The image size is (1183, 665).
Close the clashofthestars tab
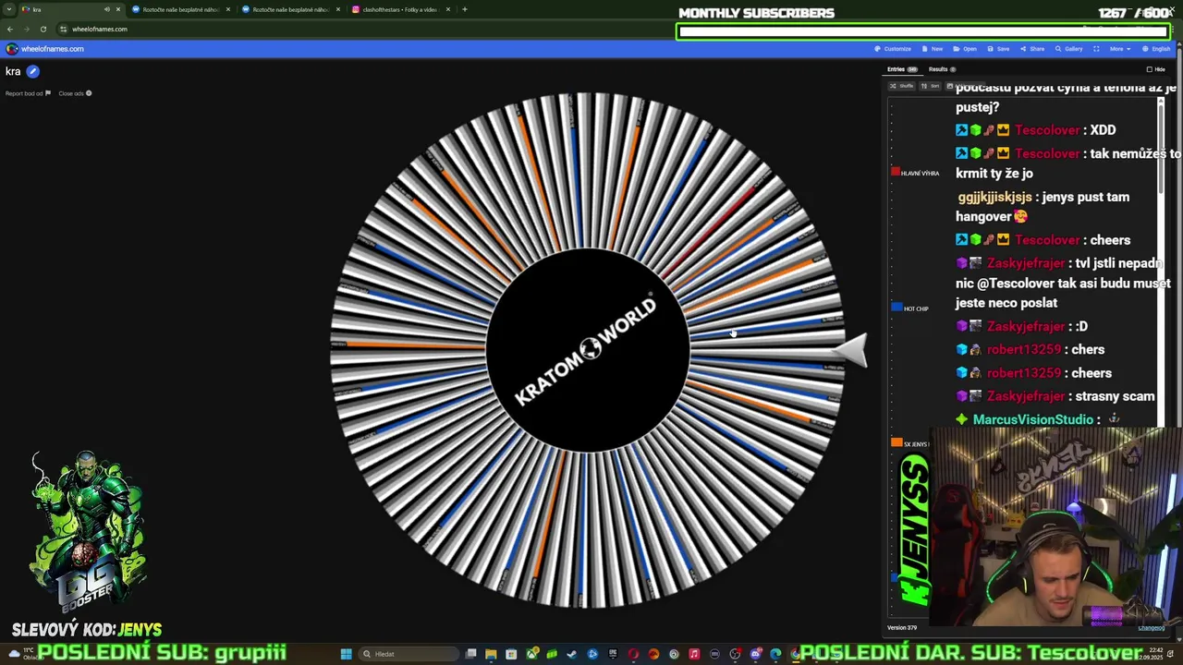click(x=448, y=9)
